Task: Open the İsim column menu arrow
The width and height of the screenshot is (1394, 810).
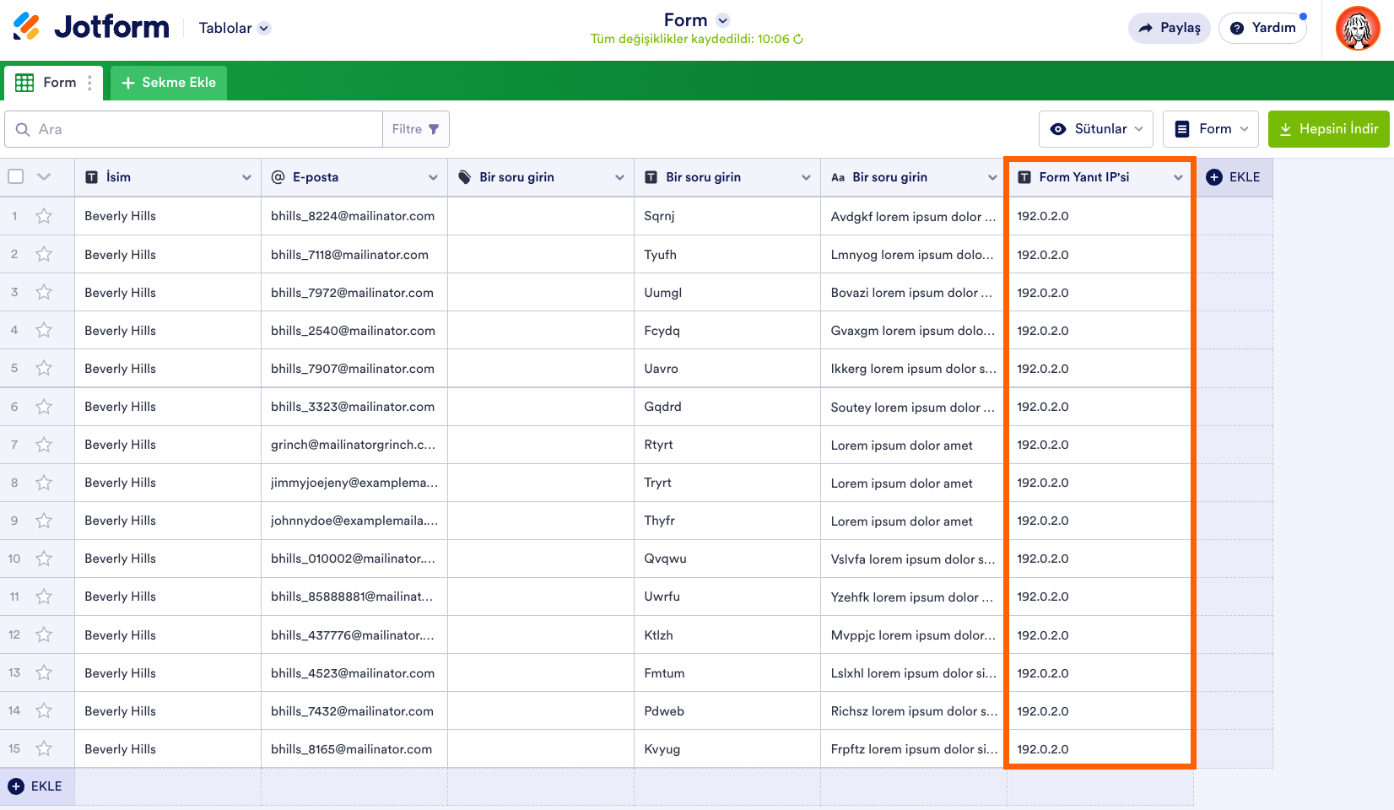Action: (246, 177)
